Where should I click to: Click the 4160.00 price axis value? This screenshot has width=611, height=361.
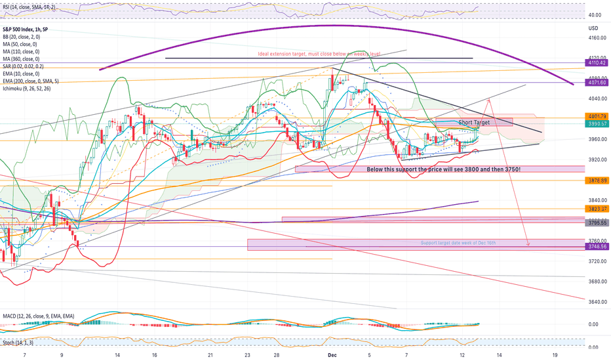pos(597,38)
